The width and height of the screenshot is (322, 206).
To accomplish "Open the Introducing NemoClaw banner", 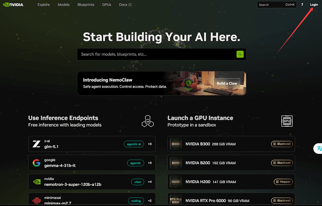I will (x=162, y=83).
